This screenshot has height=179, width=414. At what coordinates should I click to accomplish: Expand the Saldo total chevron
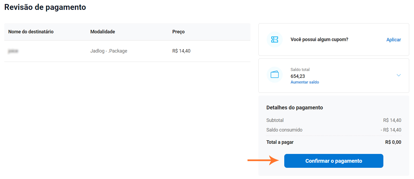click(x=399, y=75)
